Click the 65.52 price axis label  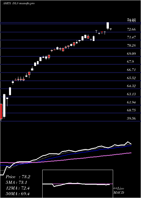[x=131, y=78]
